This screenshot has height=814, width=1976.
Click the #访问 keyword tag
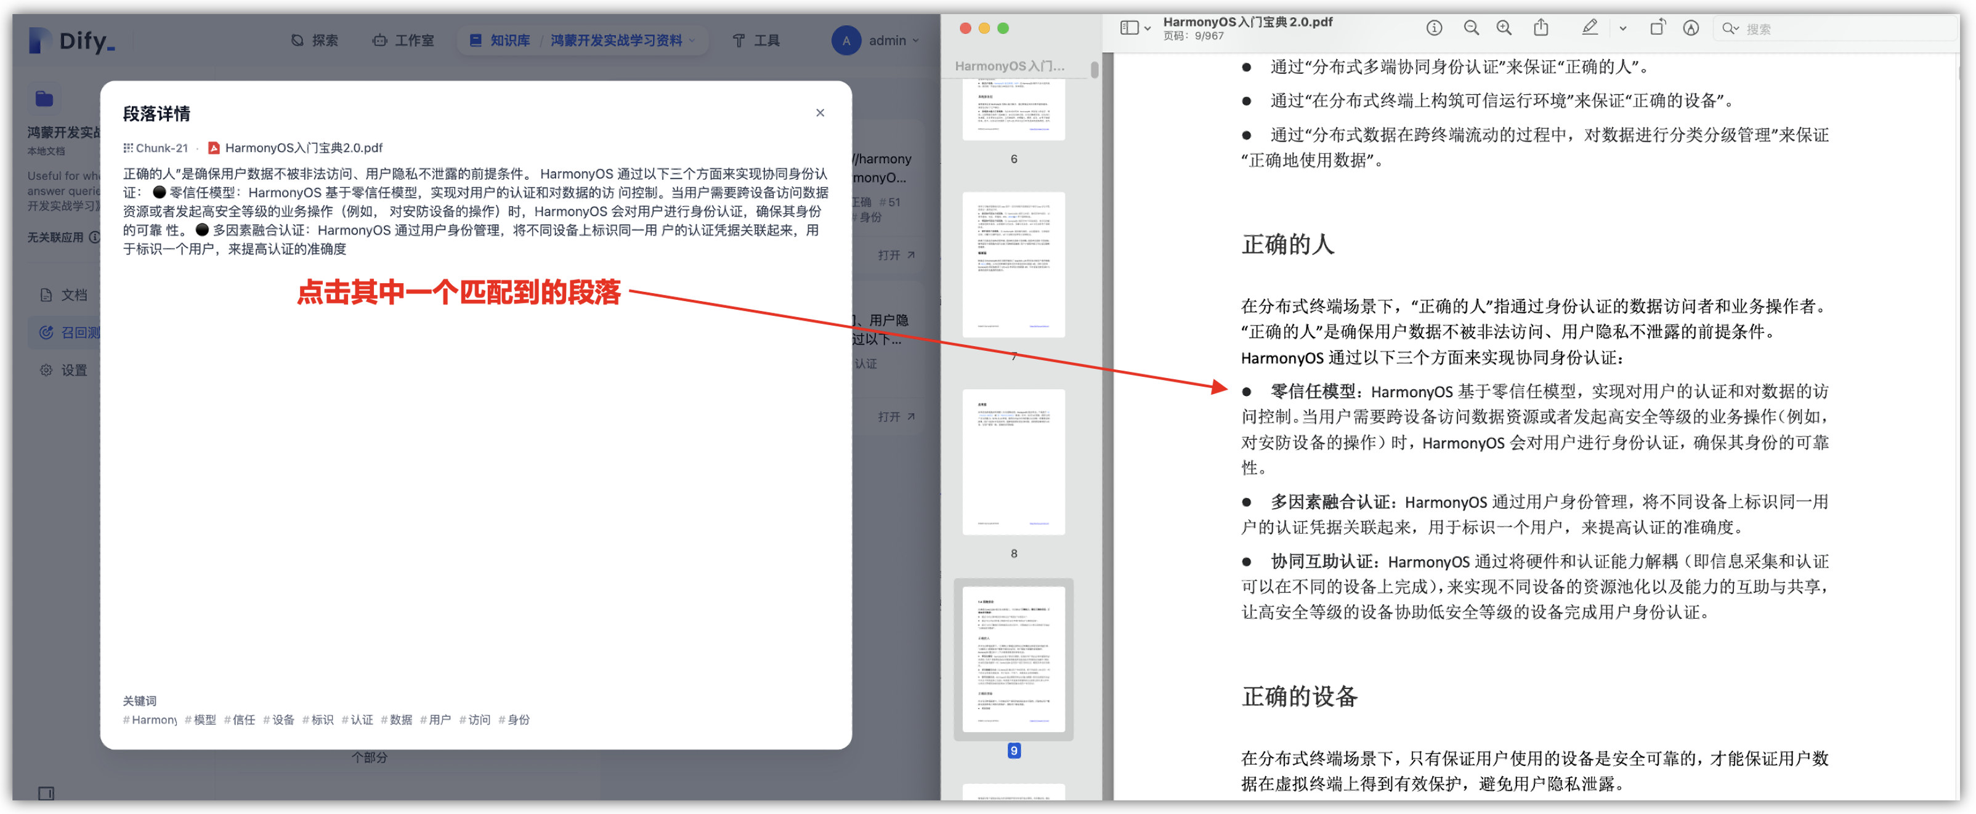475,720
